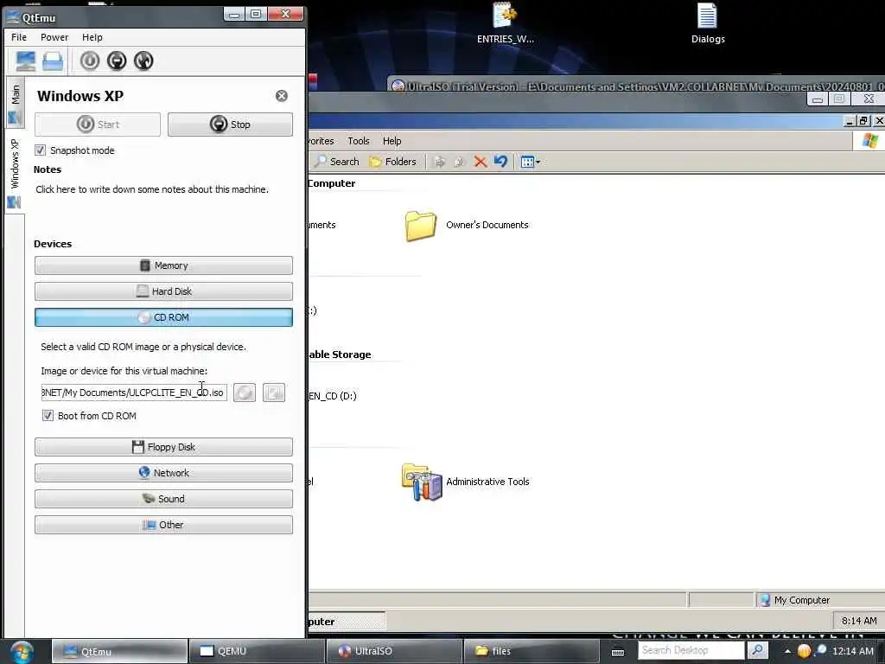The height and width of the screenshot is (664, 885).
Task: Expand the Hard Disk device section
Action: pos(163,291)
